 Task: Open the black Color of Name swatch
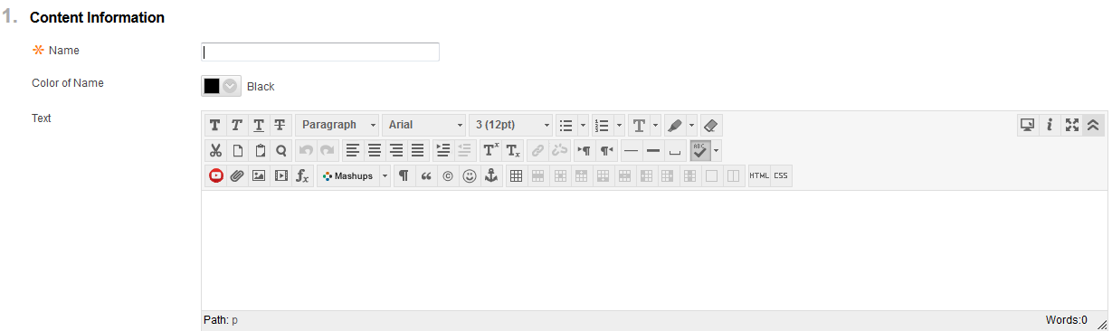click(x=221, y=86)
